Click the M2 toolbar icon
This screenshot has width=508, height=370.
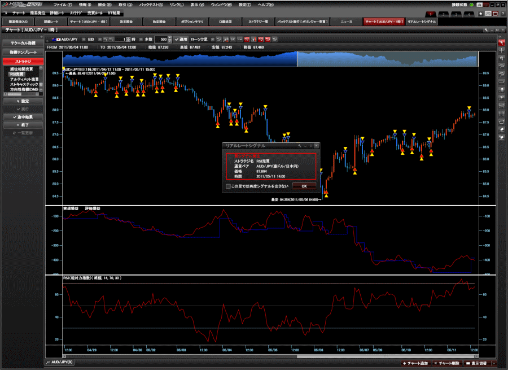click(x=111, y=39)
